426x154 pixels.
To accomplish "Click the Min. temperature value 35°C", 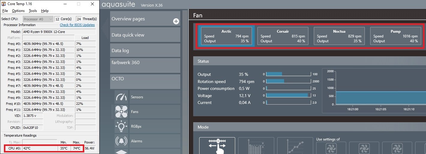I will pyautogui.click(x=64, y=148).
